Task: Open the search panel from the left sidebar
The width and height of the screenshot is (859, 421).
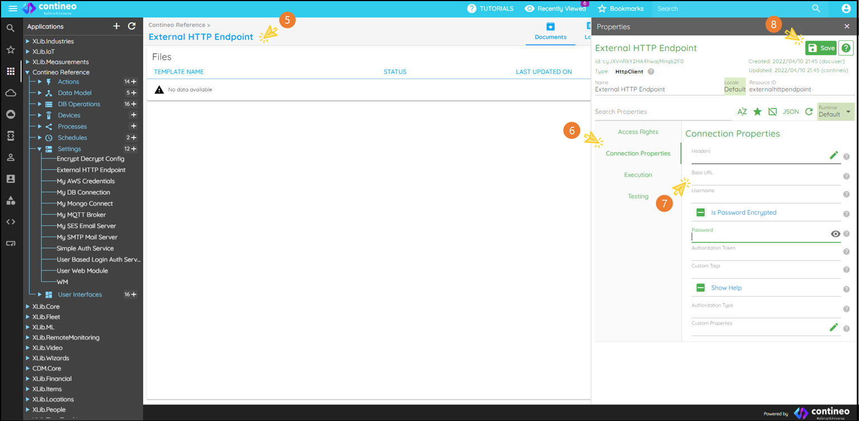Action: pos(11,27)
